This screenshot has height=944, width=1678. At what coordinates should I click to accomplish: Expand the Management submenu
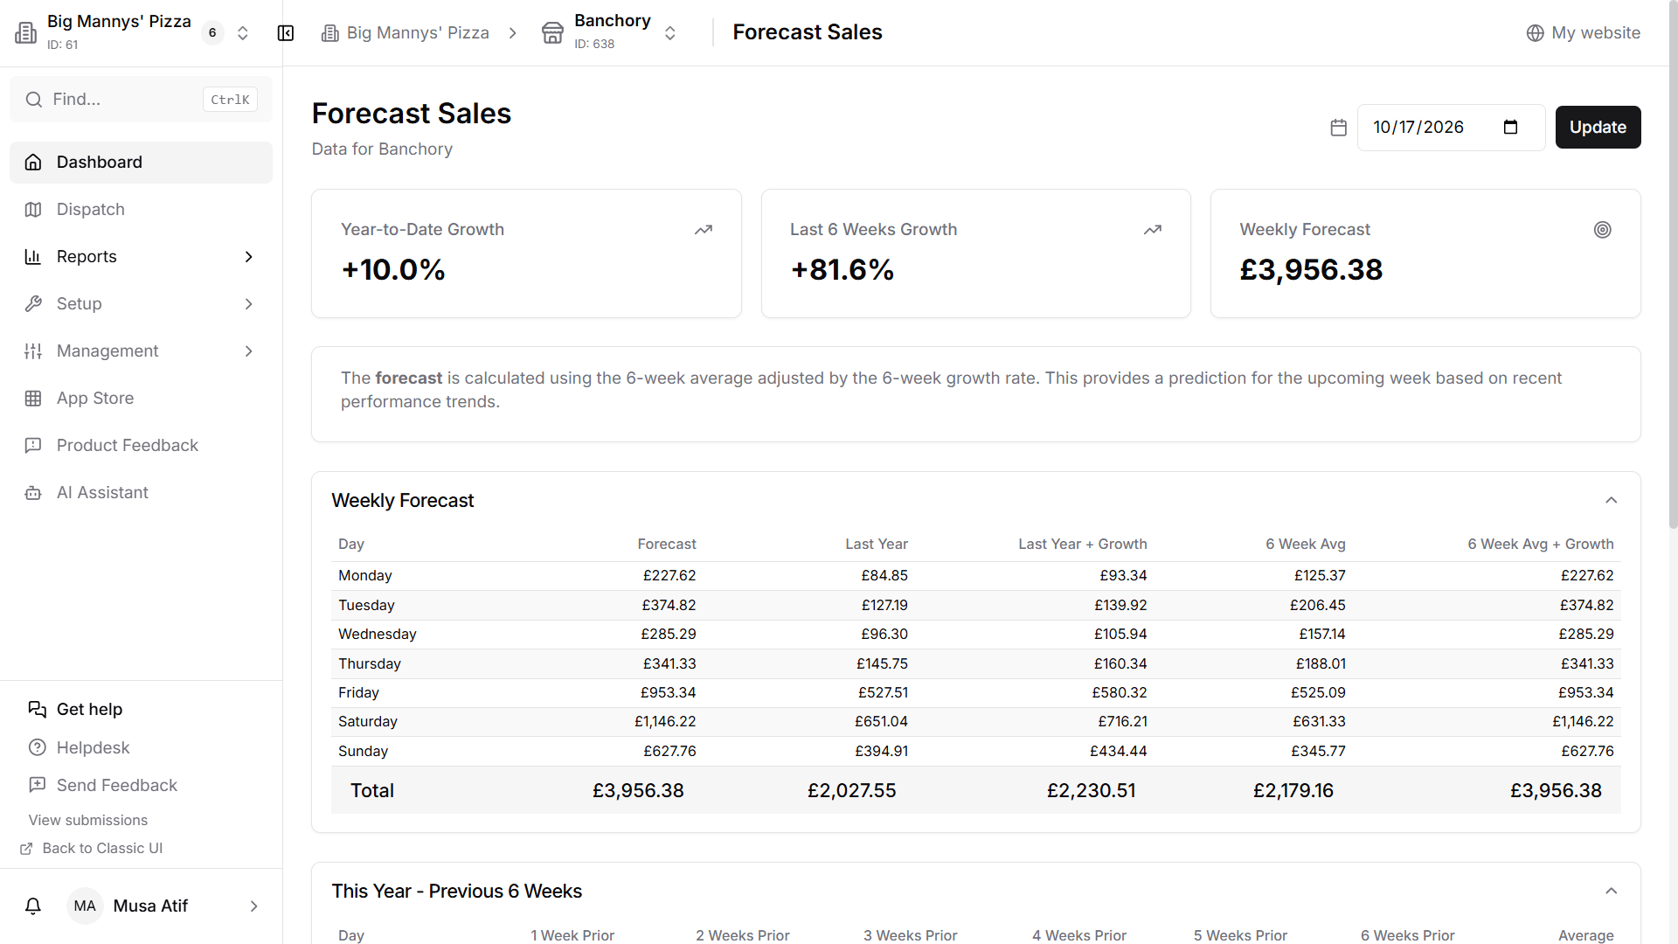click(x=249, y=351)
